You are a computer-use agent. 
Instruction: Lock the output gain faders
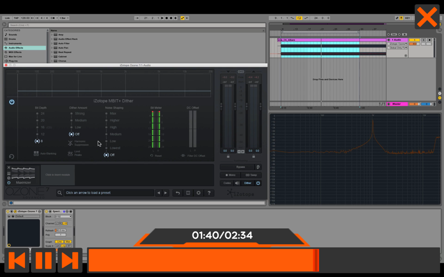click(x=254, y=156)
